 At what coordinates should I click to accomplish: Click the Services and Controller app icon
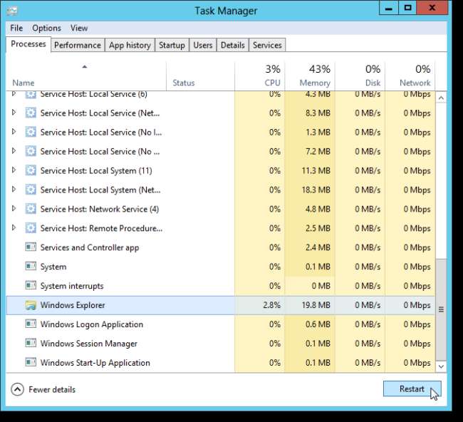coord(31,247)
